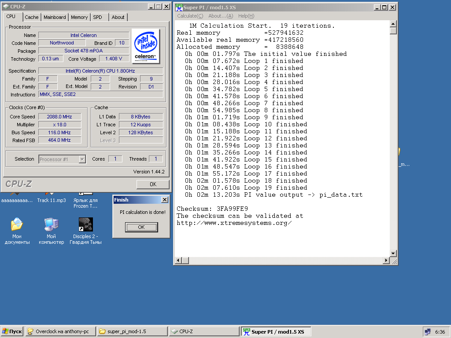Click the Revision value D1

[x=152, y=87]
